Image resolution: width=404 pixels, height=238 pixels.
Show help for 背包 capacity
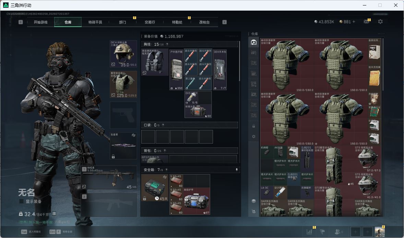pyautogui.click(x=165, y=151)
